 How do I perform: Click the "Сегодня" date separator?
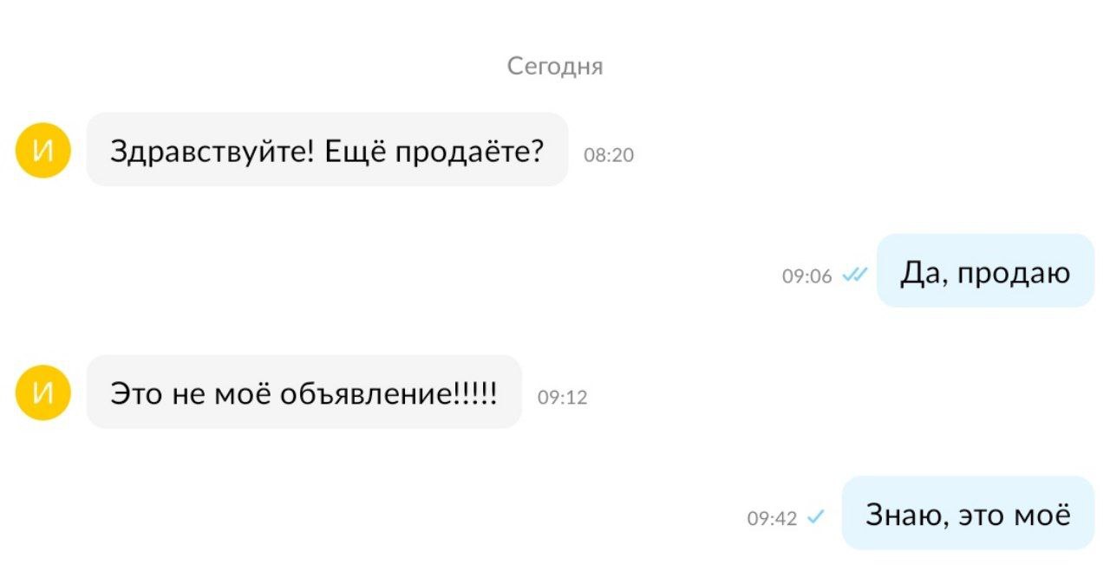point(555,67)
